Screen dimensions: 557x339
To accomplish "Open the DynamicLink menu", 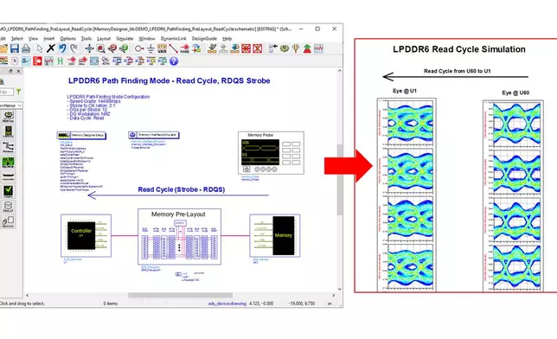I will coord(174,38).
